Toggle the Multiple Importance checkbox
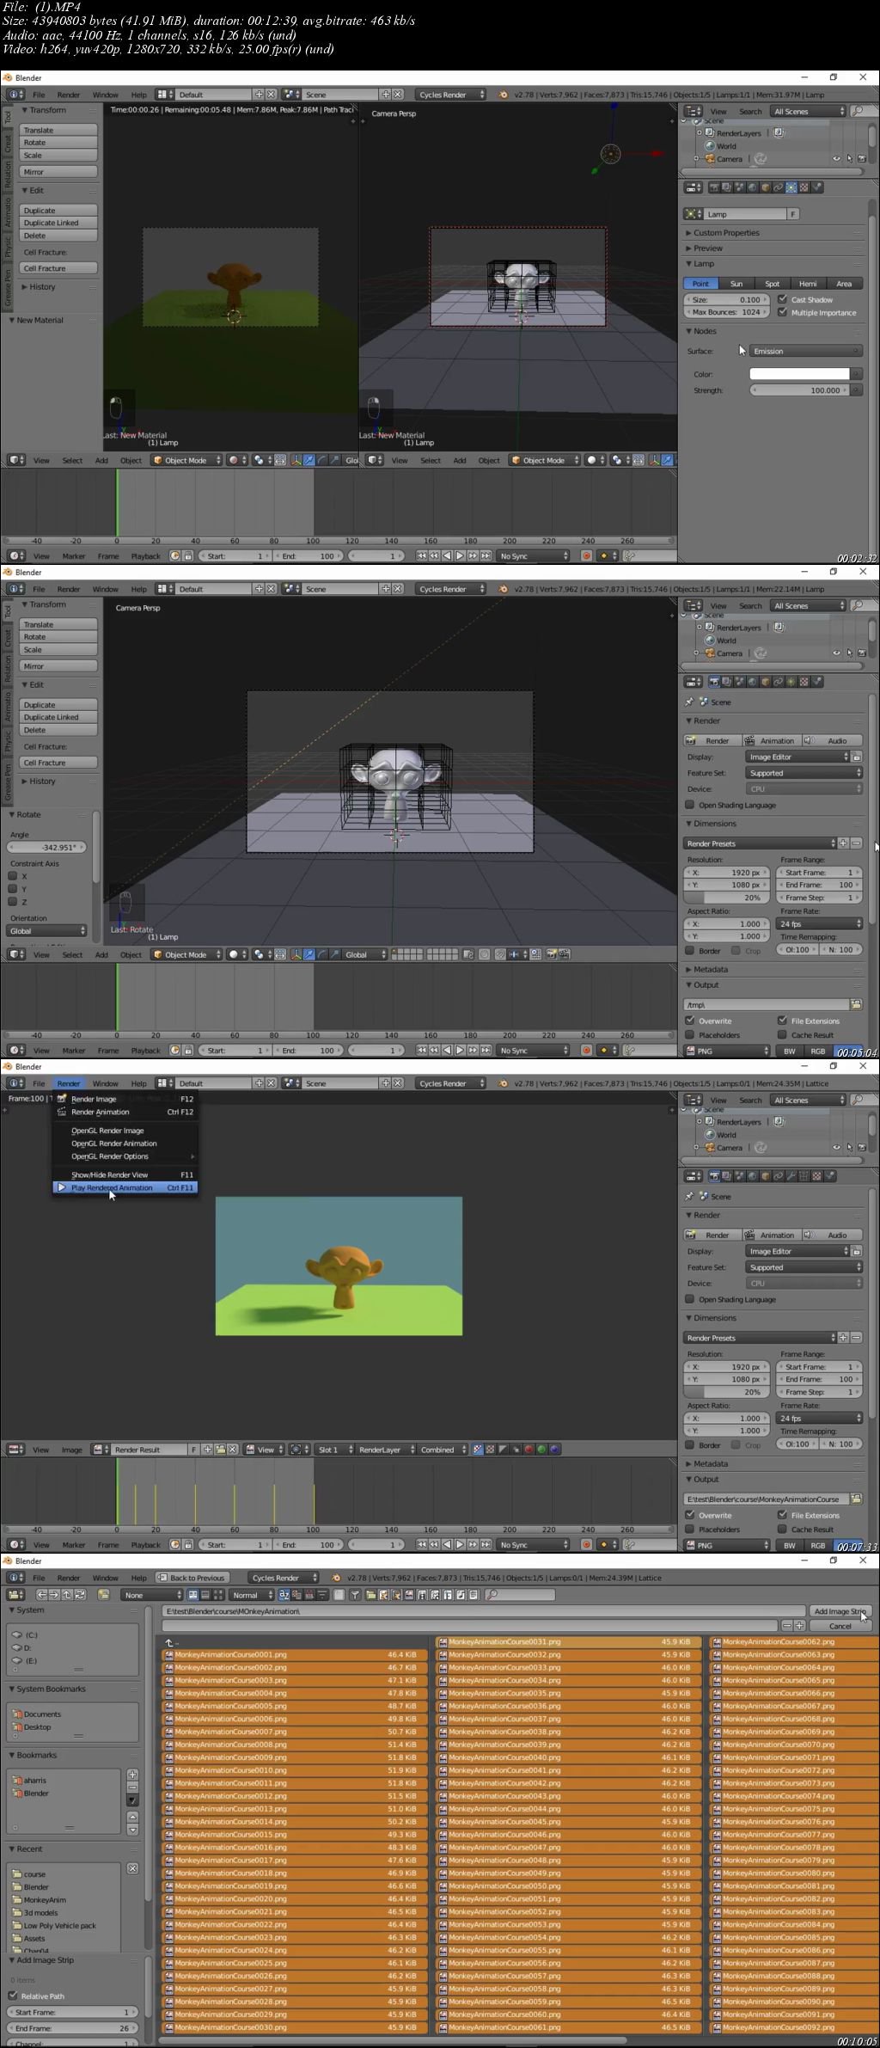The width and height of the screenshot is (880, 2048). (782, 312)
